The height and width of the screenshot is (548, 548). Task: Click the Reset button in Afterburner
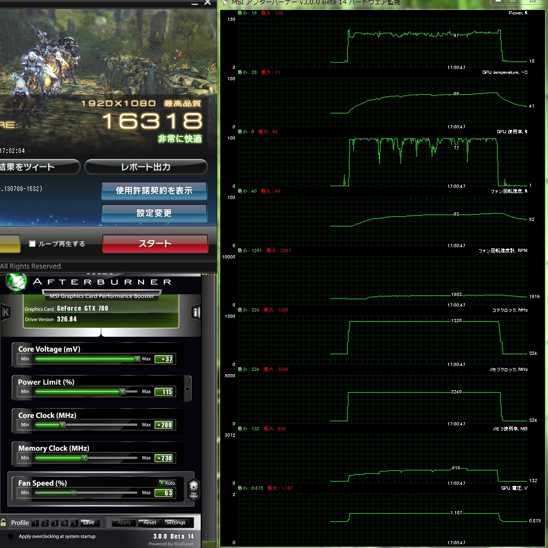click(x=150, y=522)
